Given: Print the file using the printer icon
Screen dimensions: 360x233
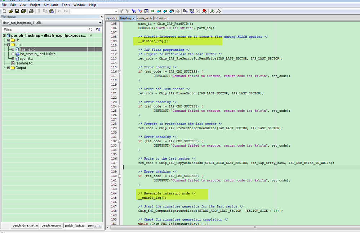Looking at the screenshot, I should [31, 11].
